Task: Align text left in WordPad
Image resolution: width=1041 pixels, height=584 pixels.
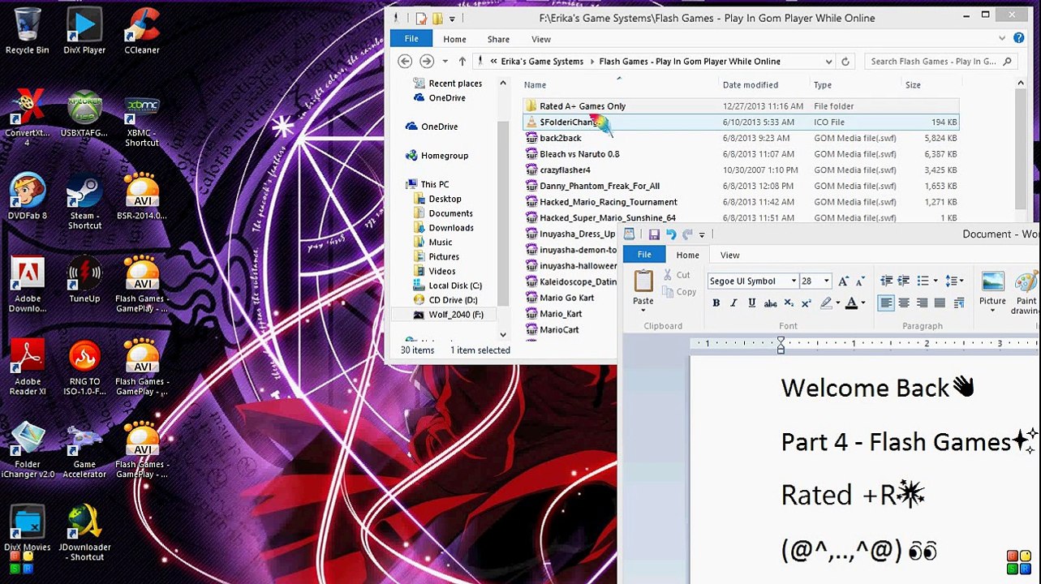Action: pyautogui.click(x=886, y=303)
